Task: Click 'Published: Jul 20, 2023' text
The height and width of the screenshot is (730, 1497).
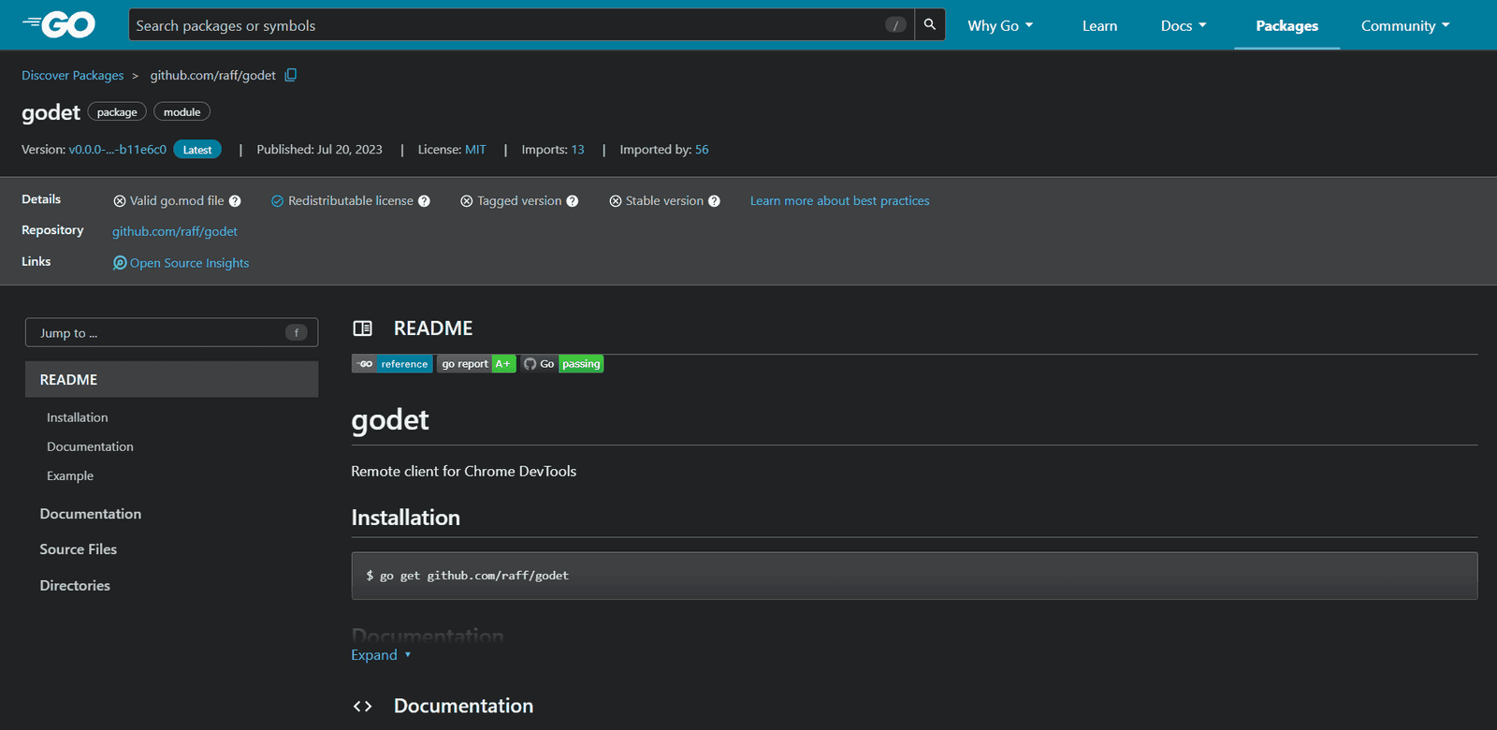Action: pyautogui.click(x=319, y=150)
